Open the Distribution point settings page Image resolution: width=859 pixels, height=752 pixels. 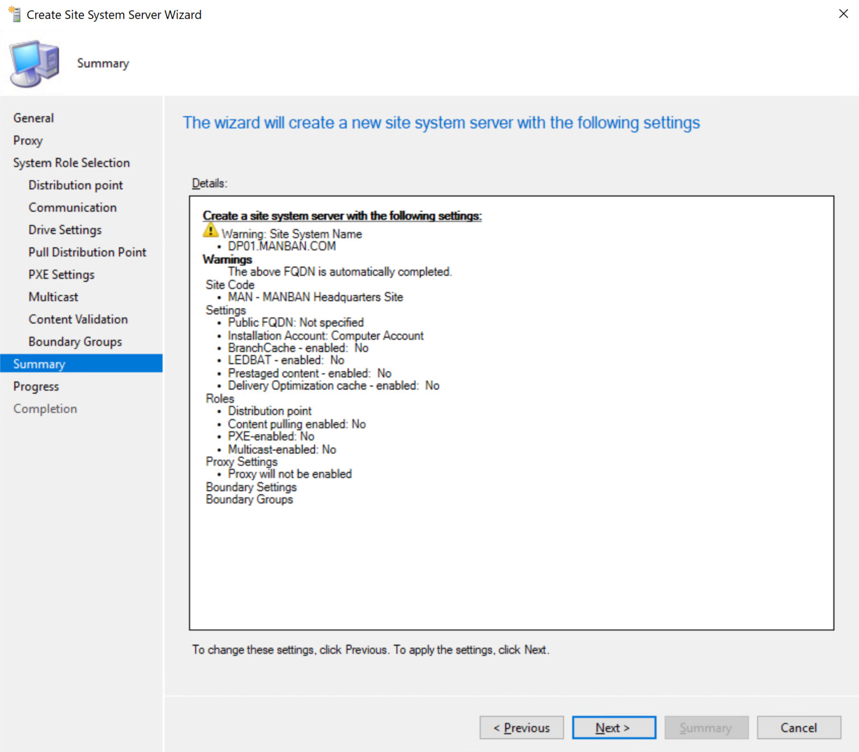coord(75,185)
